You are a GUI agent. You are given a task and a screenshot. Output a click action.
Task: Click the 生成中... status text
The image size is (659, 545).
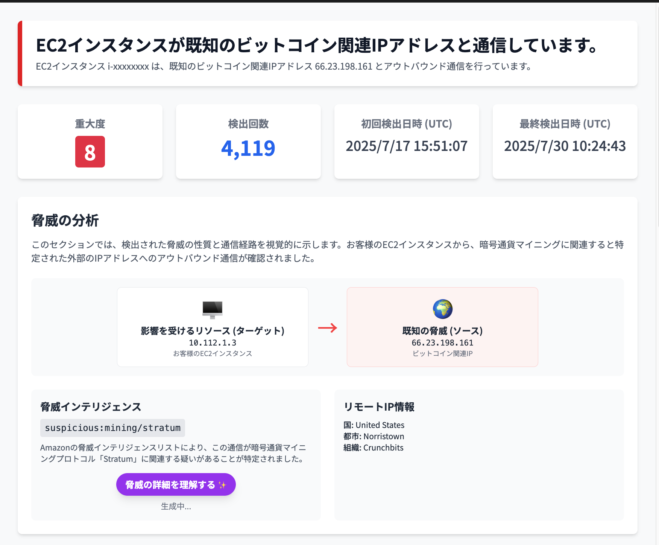pyautogui.click(x=176, y=507)
